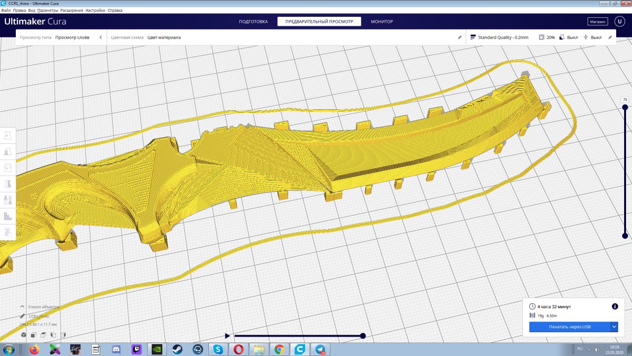This screenshot has width=632, height=356.
Task: Open the print info details icon
Action: coord(615,307)
